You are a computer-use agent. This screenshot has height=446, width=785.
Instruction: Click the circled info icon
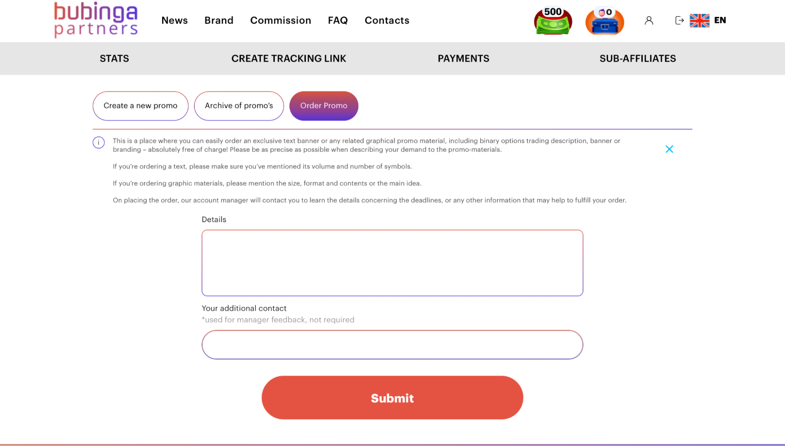click(x=99, y=143)
